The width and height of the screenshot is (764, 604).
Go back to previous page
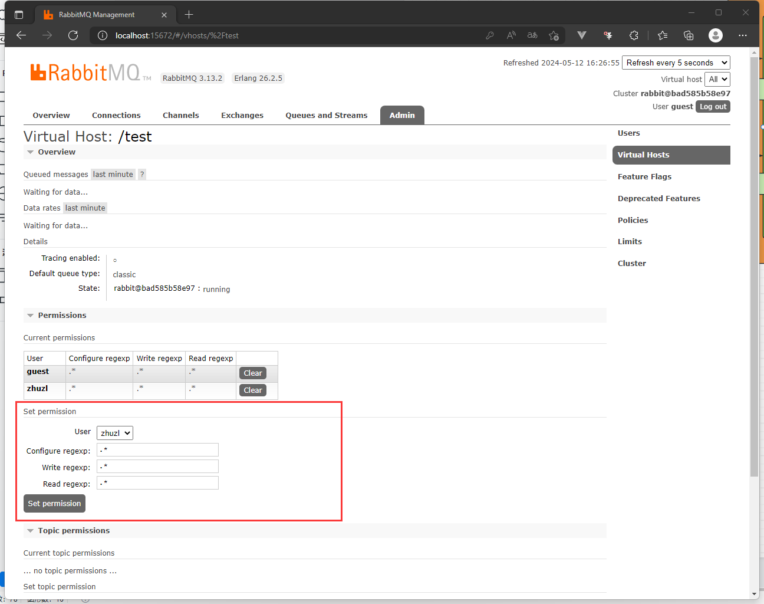pos(21,35)
